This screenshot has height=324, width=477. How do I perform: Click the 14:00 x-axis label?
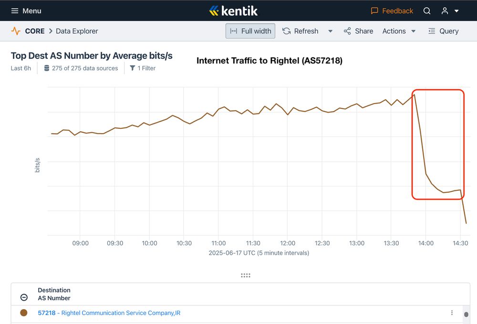tap(425, 243)
